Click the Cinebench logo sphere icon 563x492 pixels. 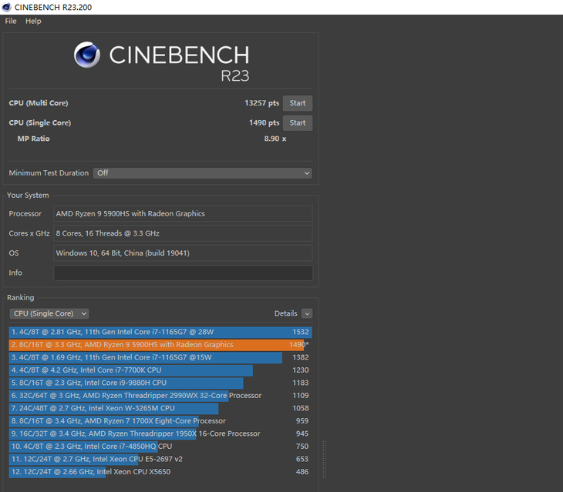click(87, 55)
